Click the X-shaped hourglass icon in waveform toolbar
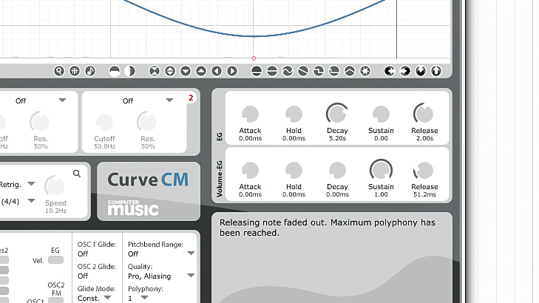The height and width of the screenshot is (303, 539). pyautogui.click(x=155, y=71)
